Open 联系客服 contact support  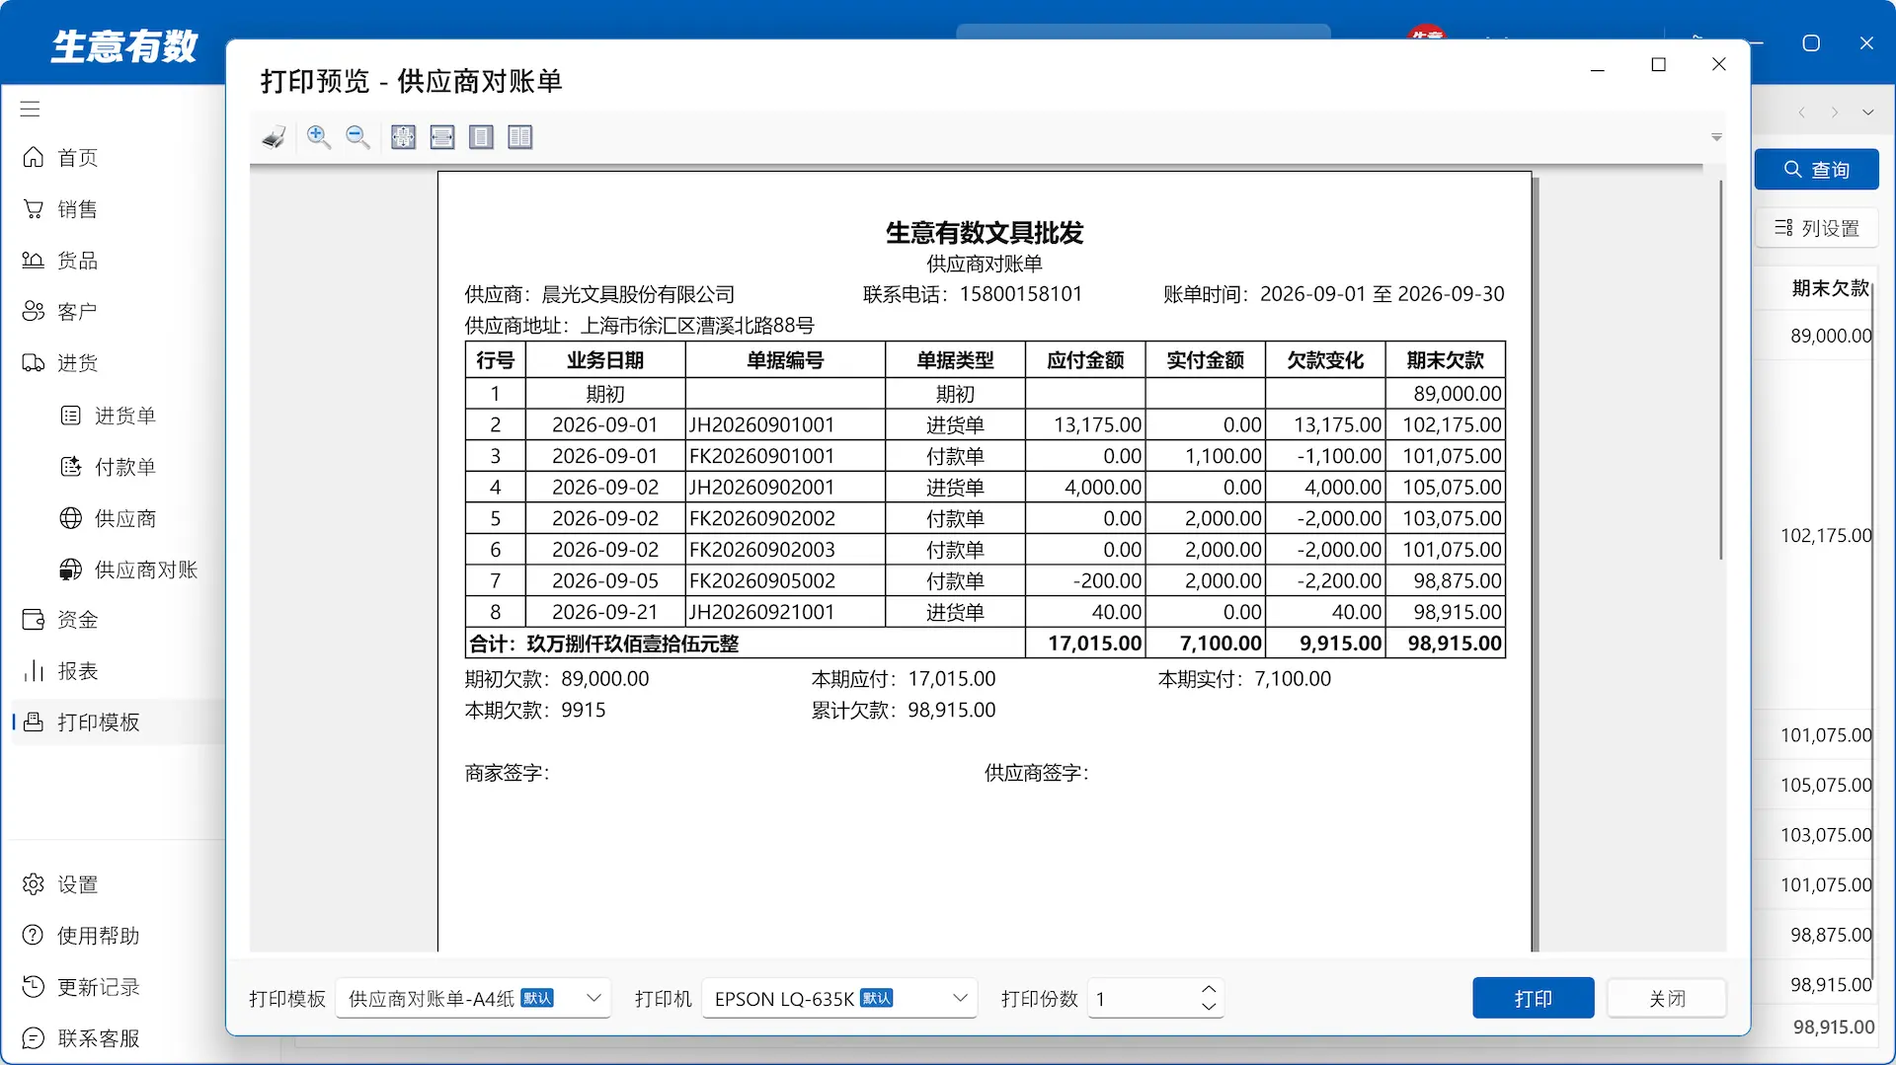(113, 1038)
